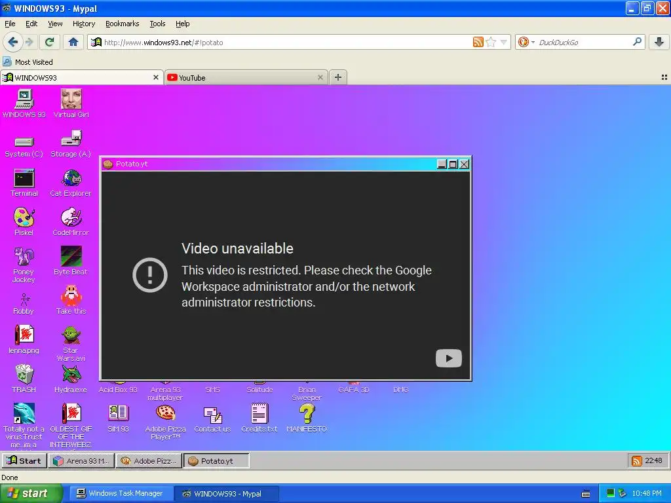The width and height of the screenshot is (671, 503).
Task: Open the Virtual Girl desktop icon
Action: (71, 103)
